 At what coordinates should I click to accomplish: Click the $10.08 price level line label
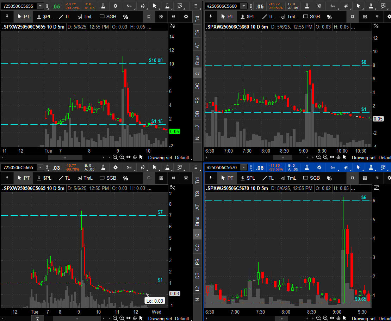click(155, 60)
